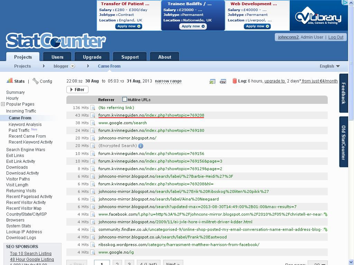Click Projects in the breadcrumb
354x265 pixels.
[22, 66]
